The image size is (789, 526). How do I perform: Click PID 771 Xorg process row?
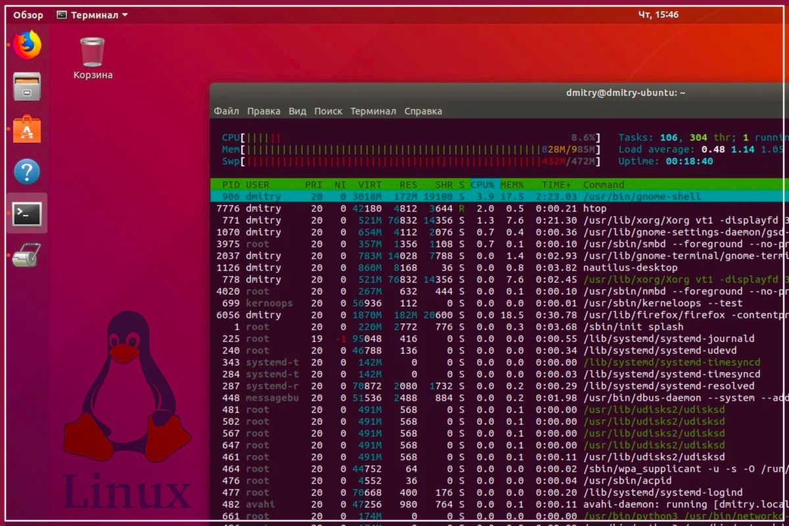click(500, 220)
